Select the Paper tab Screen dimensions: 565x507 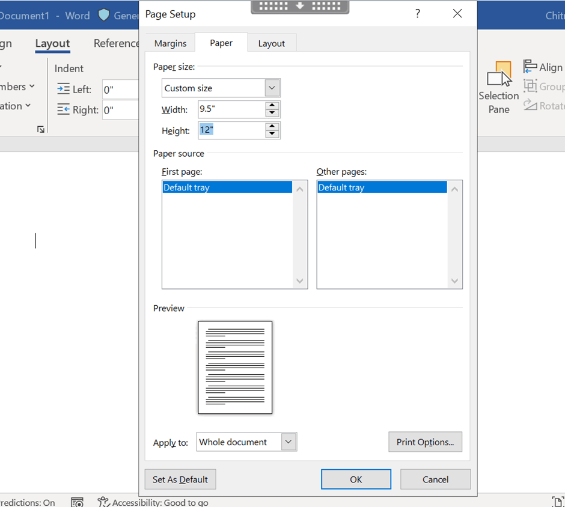tap(221, 43)
